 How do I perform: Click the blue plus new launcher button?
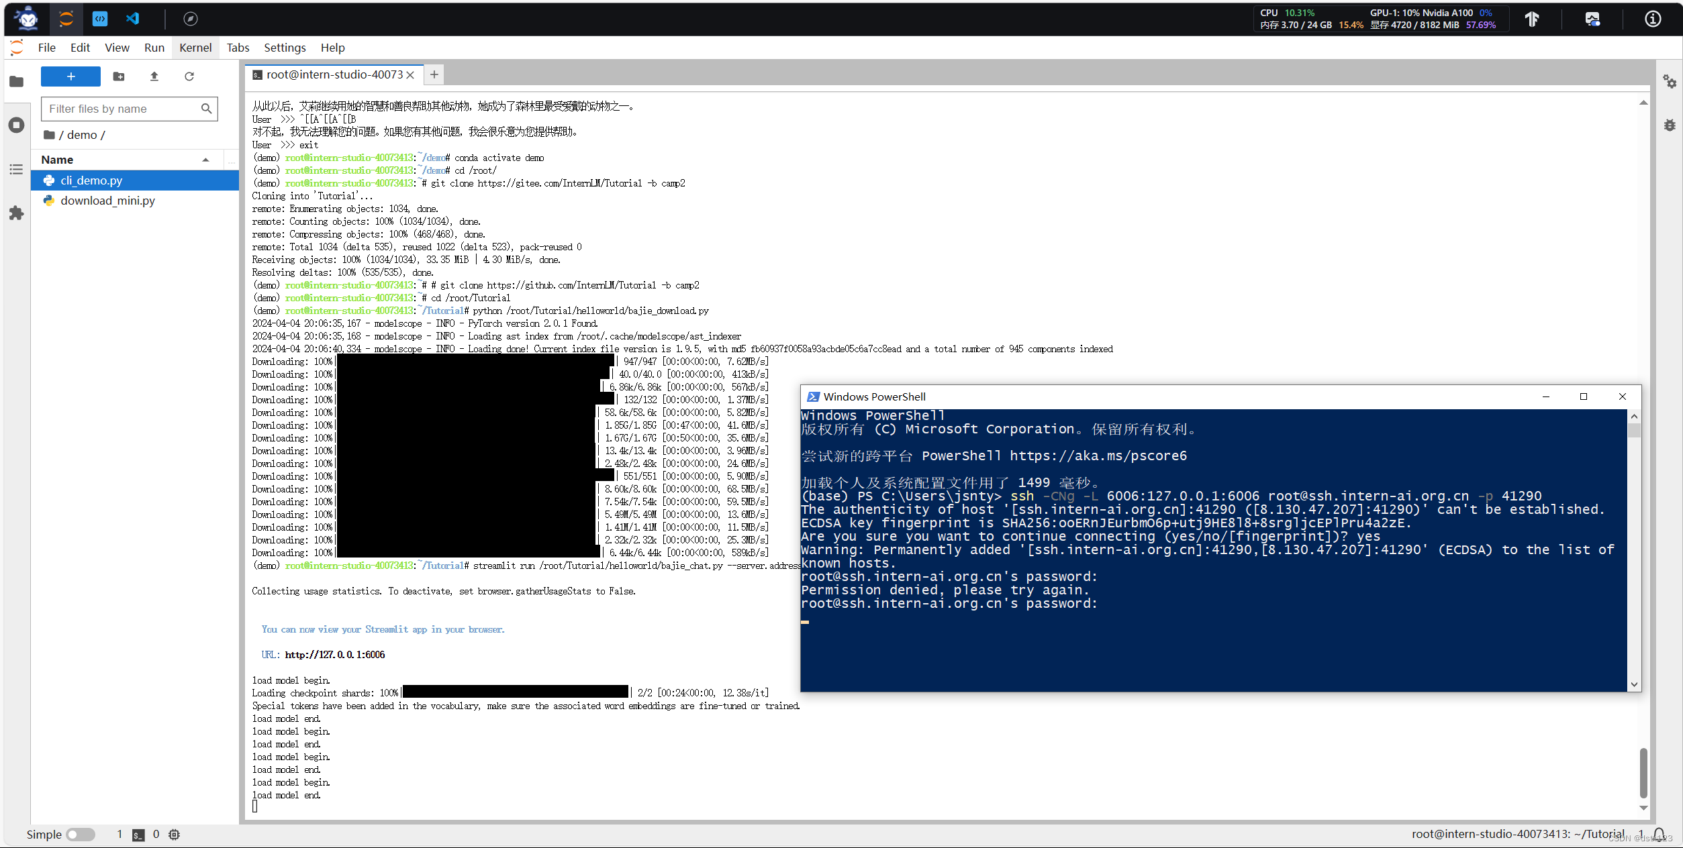click(x=70, y=76)
